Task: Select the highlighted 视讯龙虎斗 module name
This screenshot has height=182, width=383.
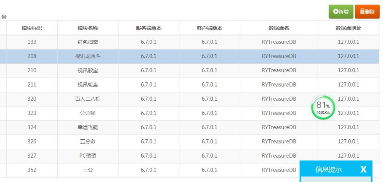Action: tap(88, 56)
